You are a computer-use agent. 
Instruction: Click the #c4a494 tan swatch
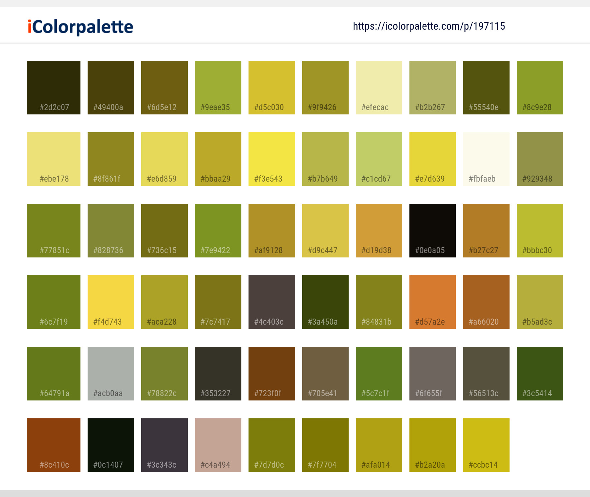(x=218, y=445)
